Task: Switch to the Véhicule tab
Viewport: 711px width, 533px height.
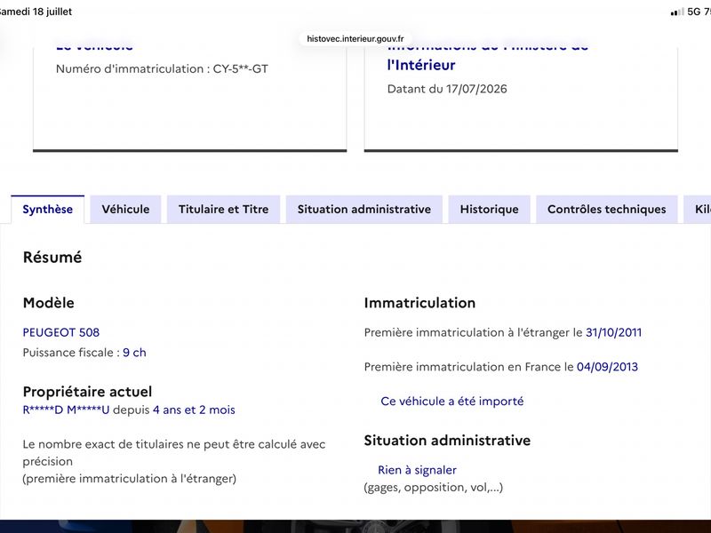Action: click(125, 209)
